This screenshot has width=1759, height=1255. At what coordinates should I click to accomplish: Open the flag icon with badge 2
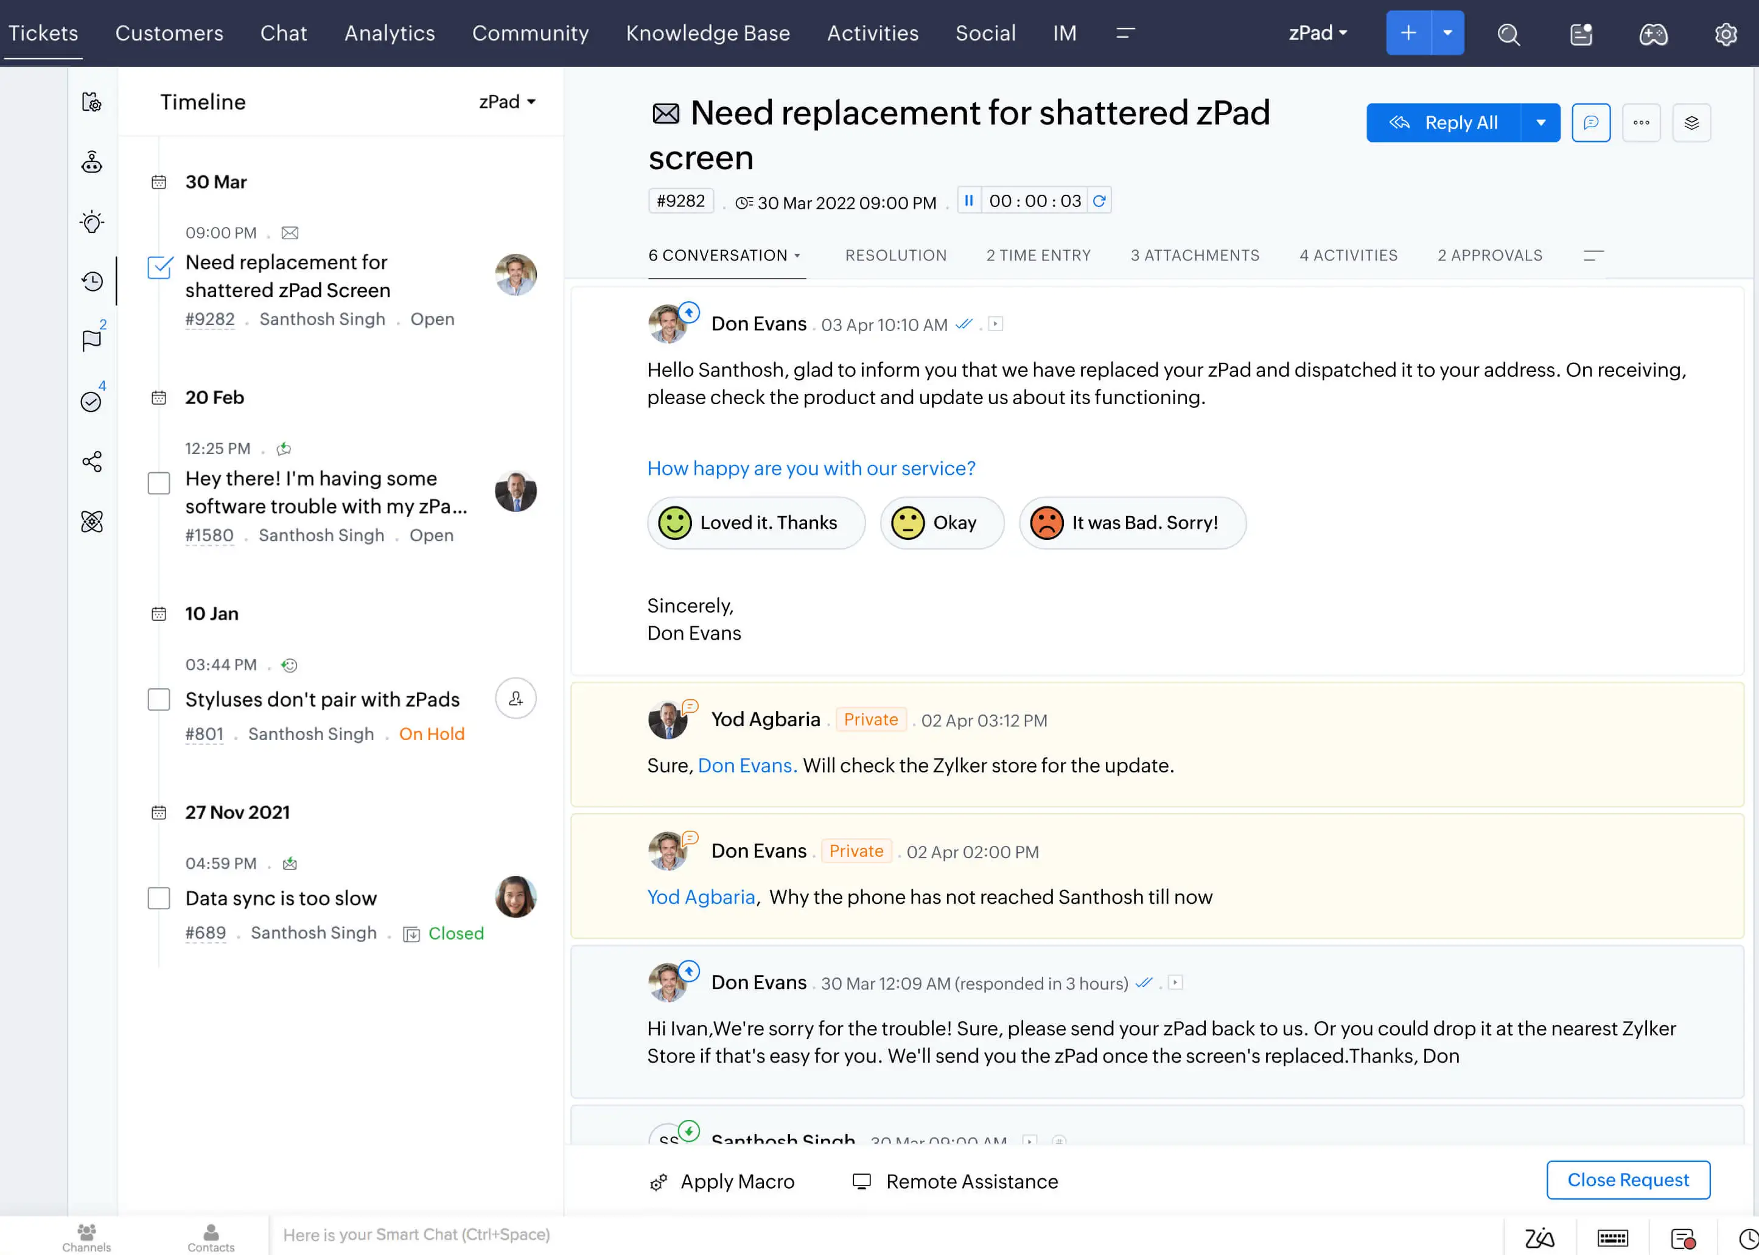point(92,340)
